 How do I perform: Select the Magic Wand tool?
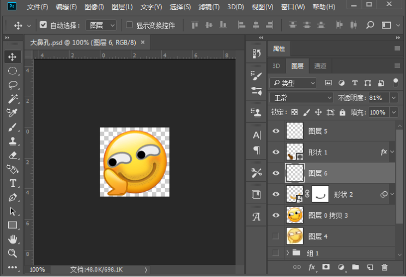coord(13,99)
